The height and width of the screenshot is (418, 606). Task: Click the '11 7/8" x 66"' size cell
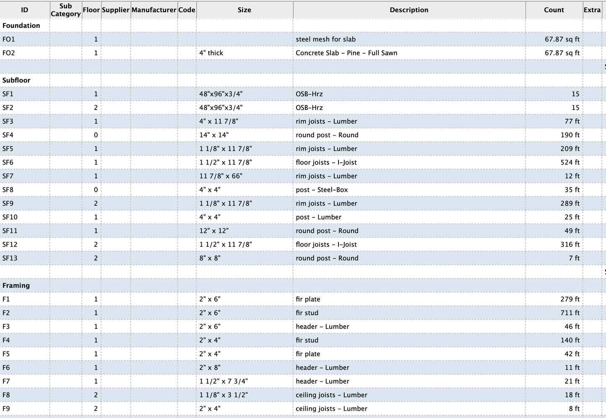(x=221, y=176)
